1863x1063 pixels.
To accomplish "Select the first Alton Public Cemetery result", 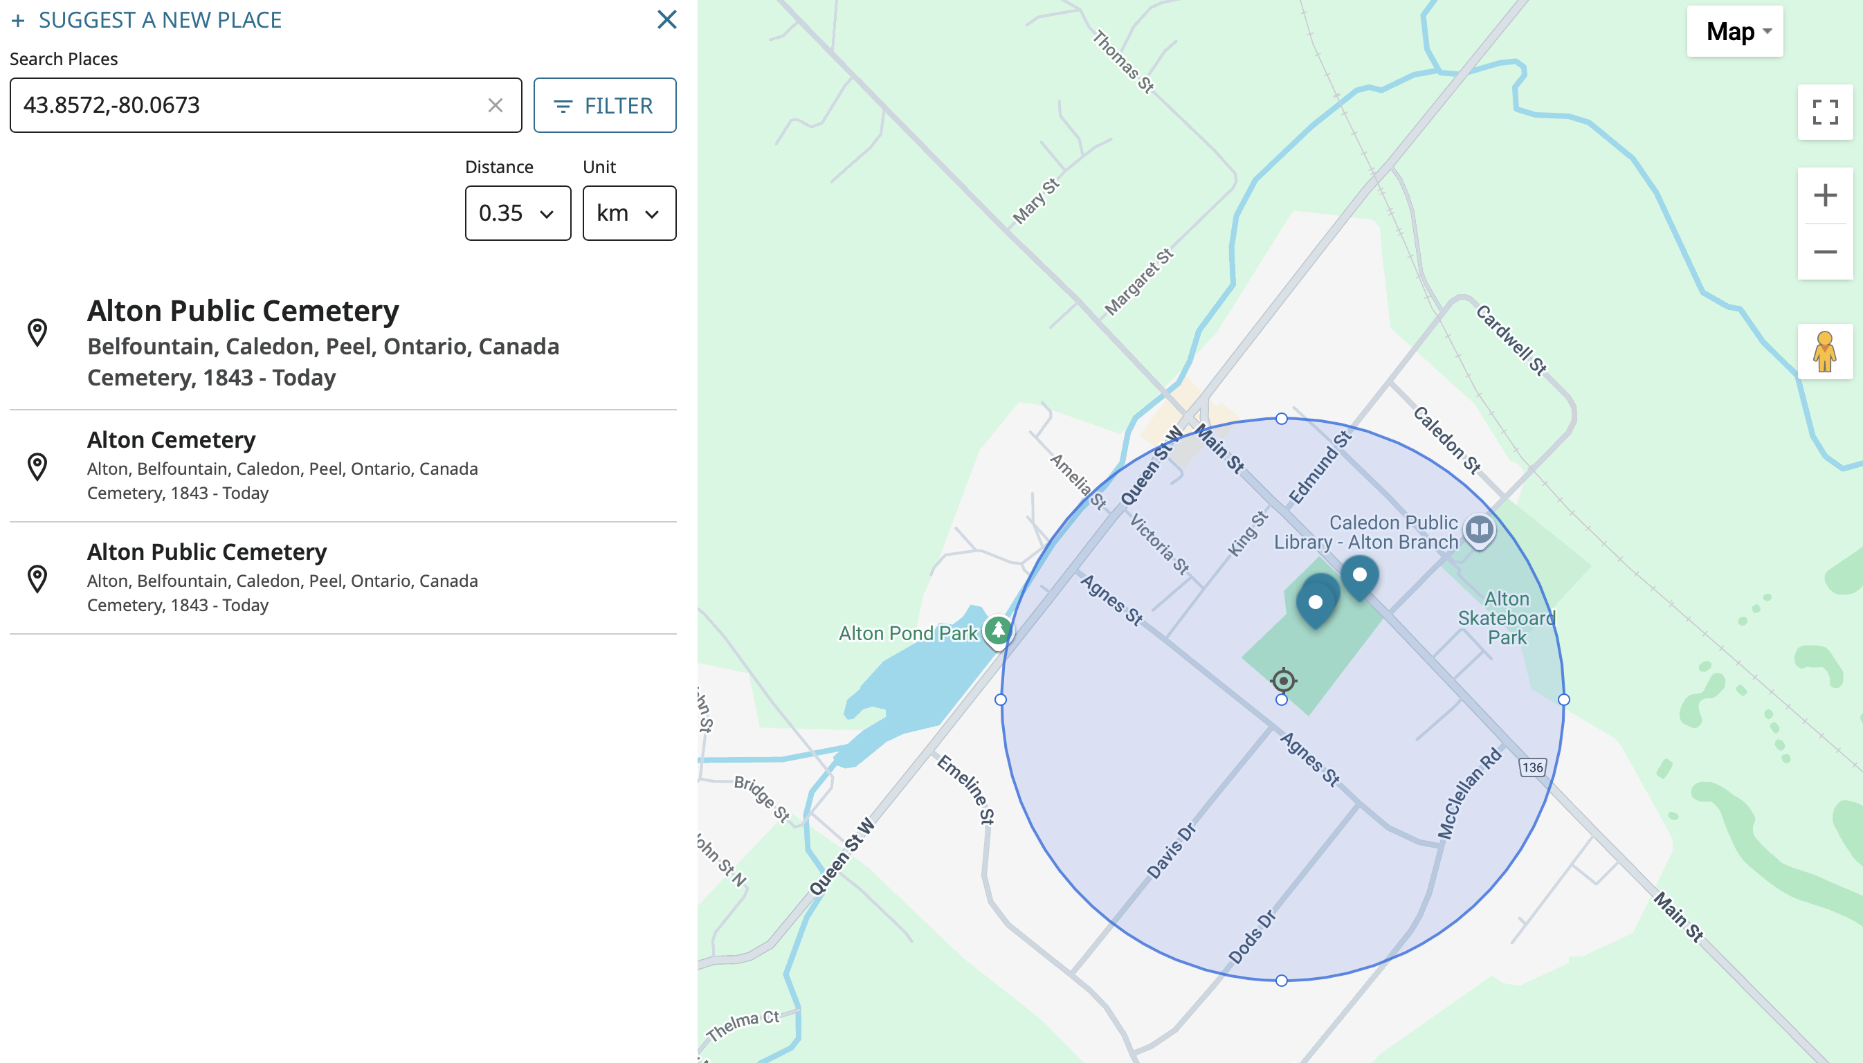I will coord(242,311).
